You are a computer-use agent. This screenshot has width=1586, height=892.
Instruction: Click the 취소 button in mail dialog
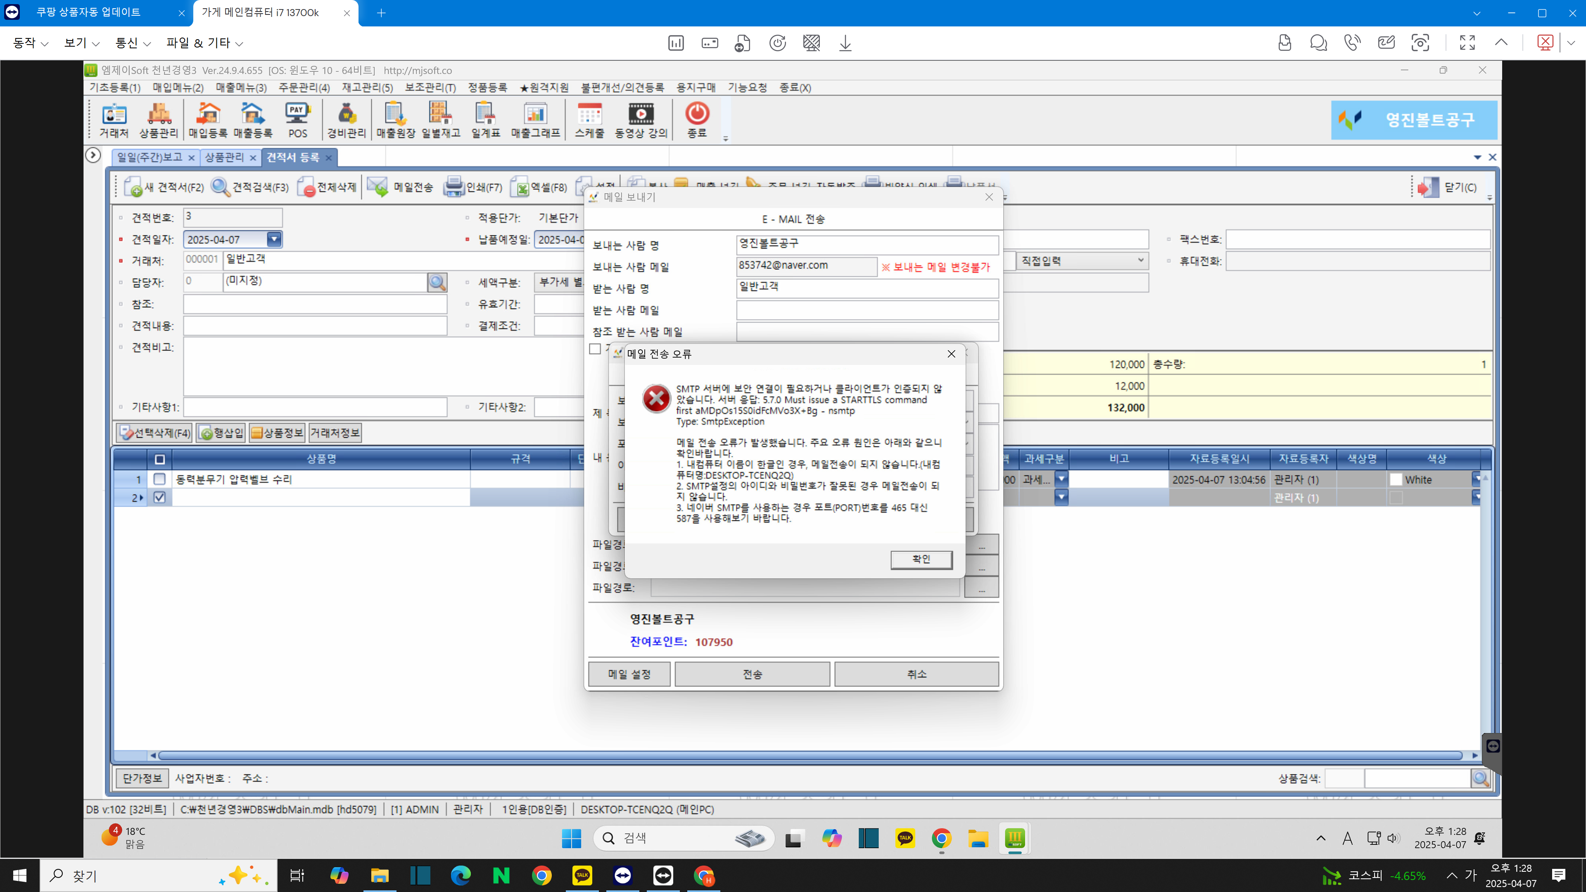pos(917,674)
